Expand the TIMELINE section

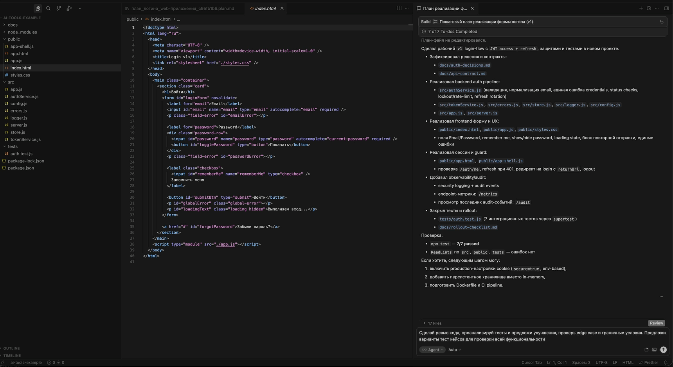(12, 356)
